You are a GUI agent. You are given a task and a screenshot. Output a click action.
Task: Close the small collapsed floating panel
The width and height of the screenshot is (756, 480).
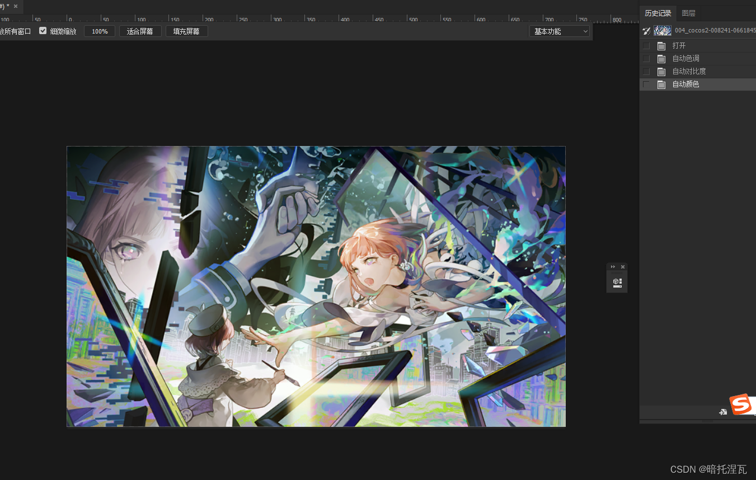(623, 267)
